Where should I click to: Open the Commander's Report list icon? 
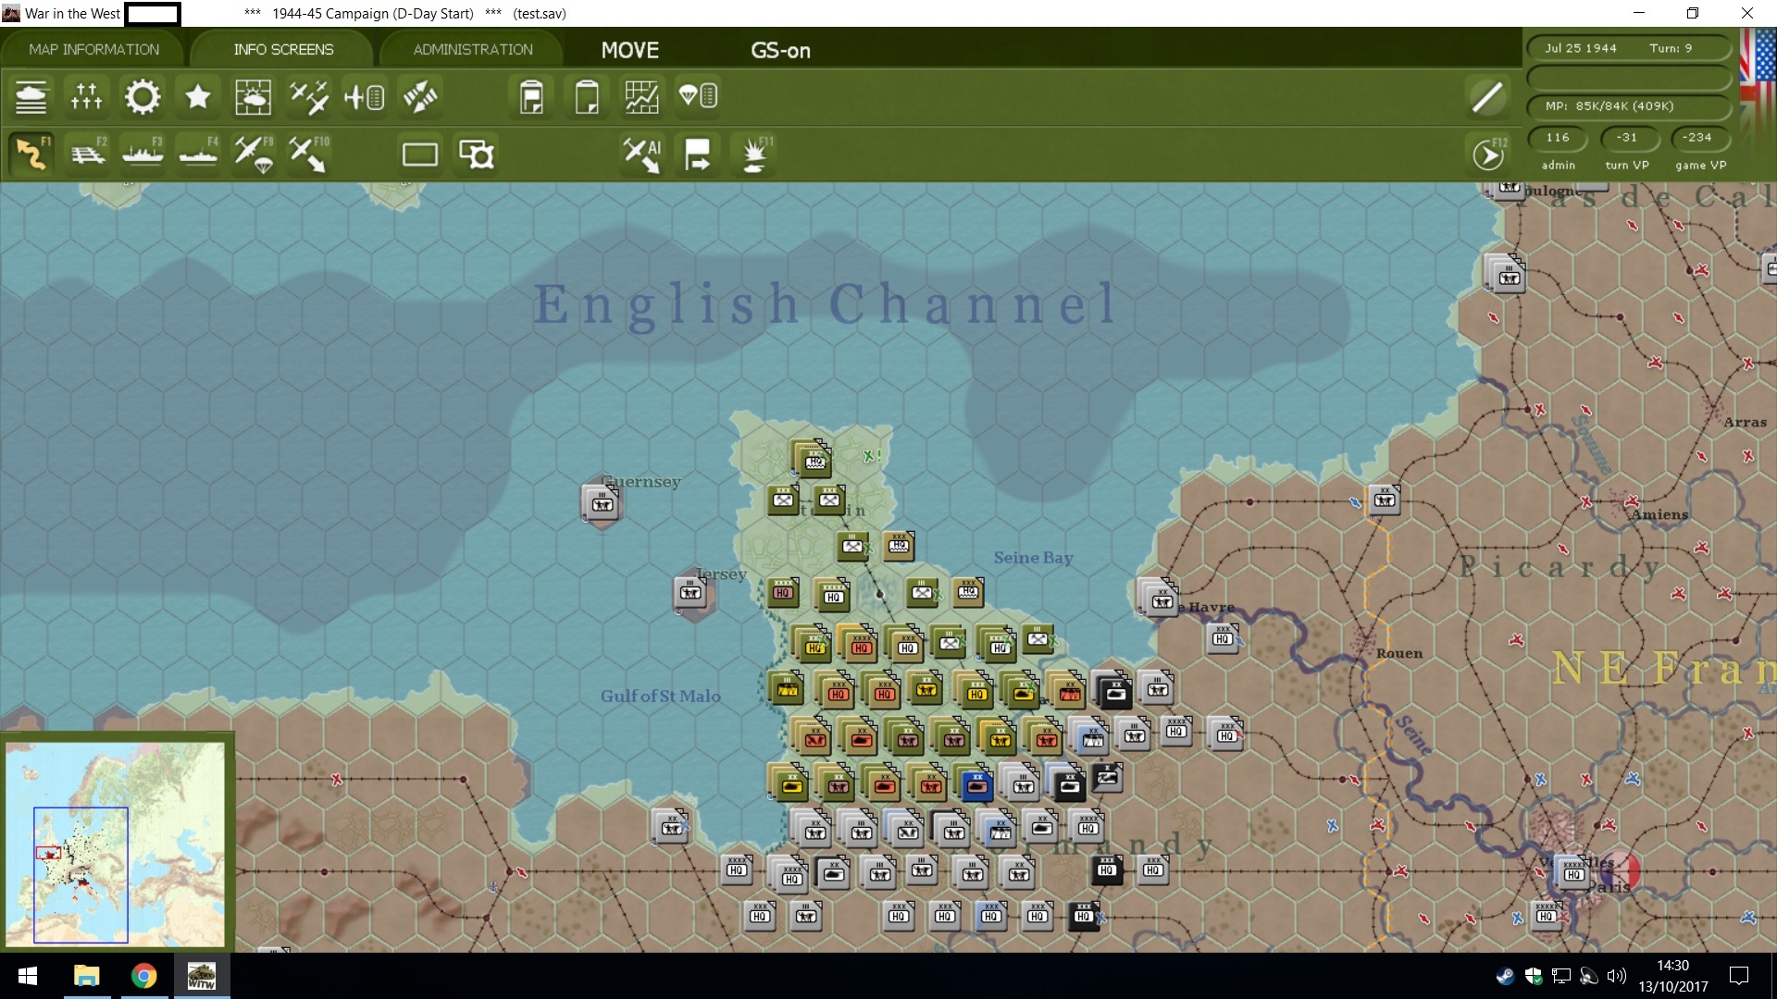31,97
